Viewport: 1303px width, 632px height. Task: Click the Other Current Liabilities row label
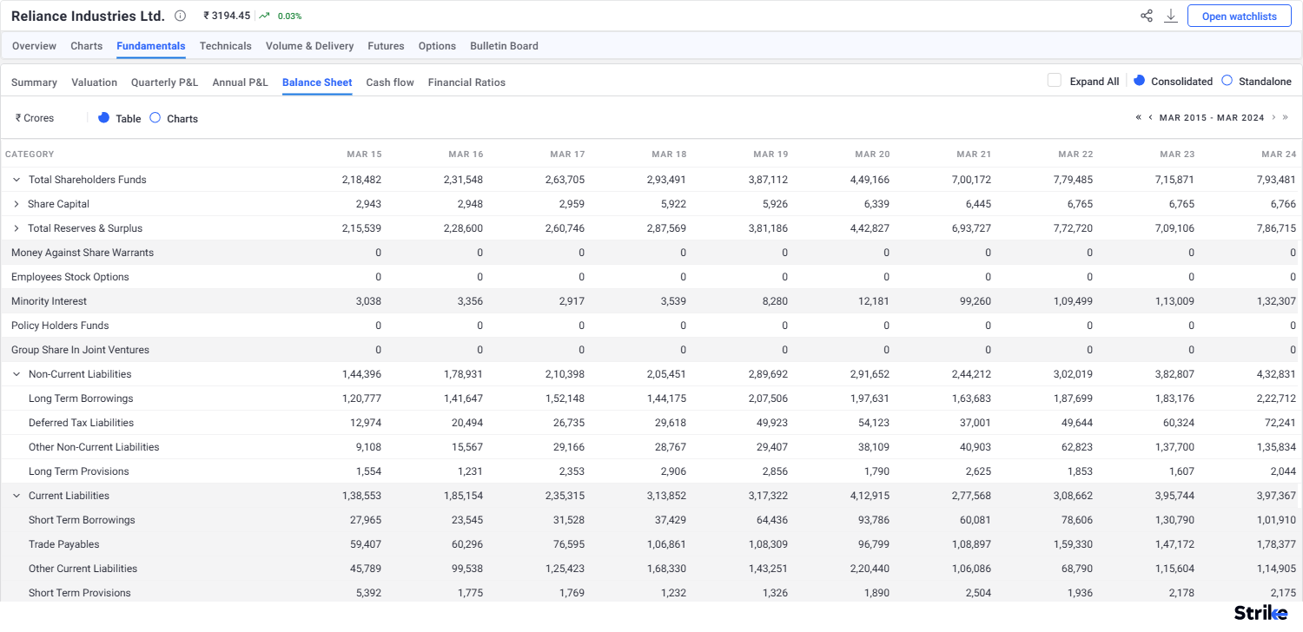pyautogui.click(x=83, y=569)
